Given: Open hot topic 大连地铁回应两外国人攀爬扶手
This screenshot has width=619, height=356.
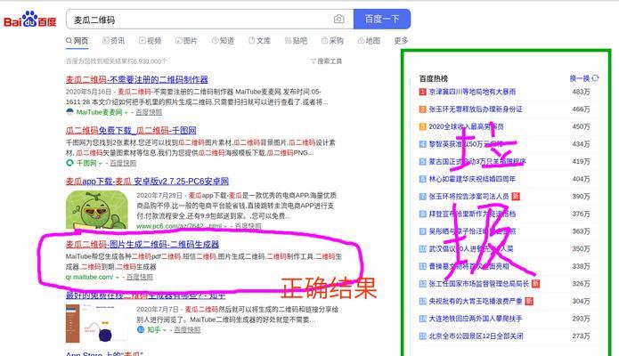Looking at the screenshot, I should point(476,319).
